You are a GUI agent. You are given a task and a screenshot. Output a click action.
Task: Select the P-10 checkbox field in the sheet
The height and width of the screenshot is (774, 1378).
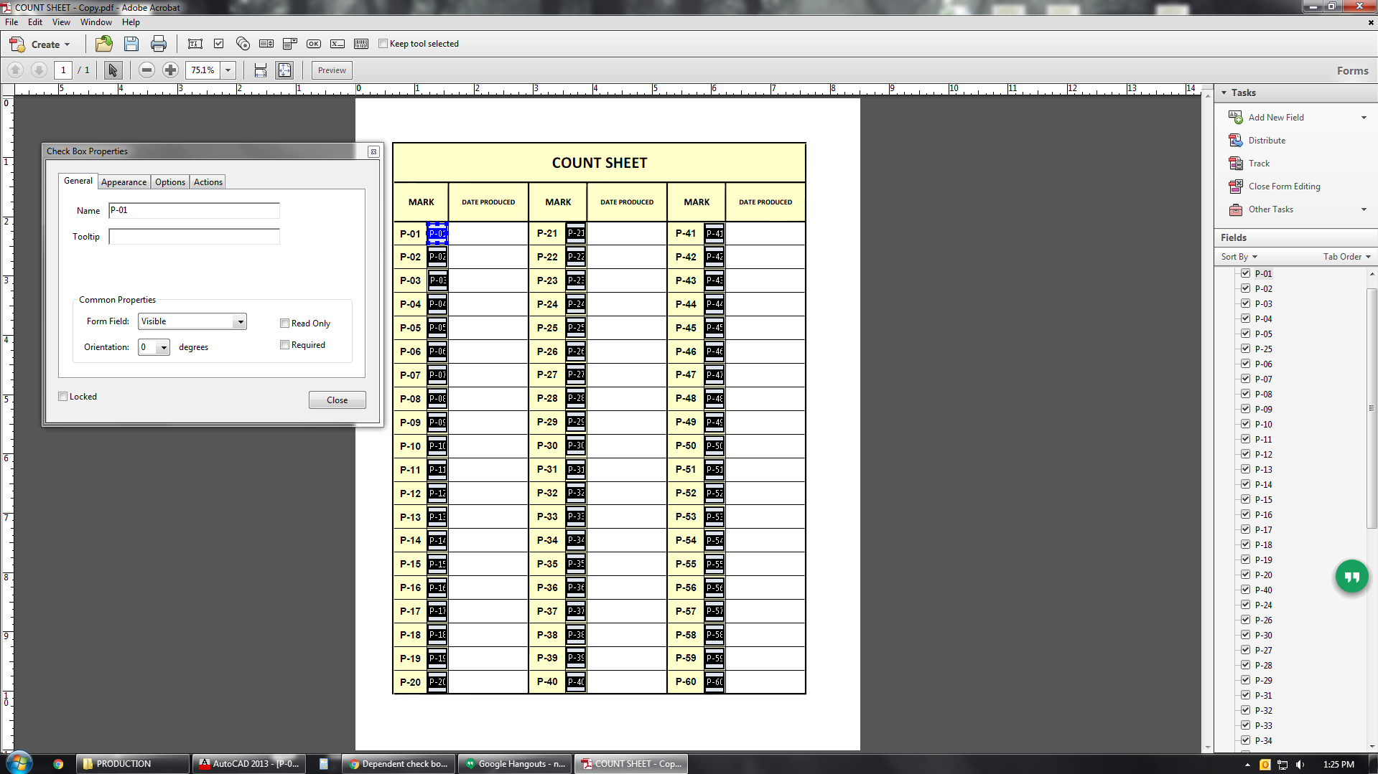pos(437,445)
